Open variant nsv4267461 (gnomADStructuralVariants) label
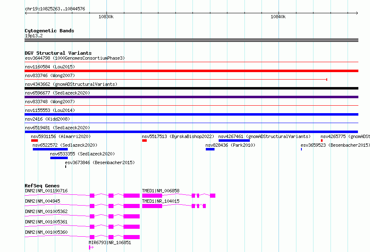370x252 pixels. [x=264, y=136]
